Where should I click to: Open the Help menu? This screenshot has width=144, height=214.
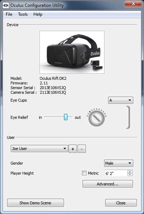[38, 14]
